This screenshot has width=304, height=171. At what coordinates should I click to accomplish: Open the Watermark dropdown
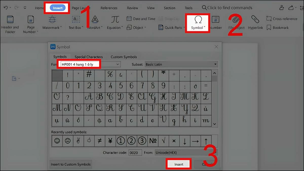point(61,28)
